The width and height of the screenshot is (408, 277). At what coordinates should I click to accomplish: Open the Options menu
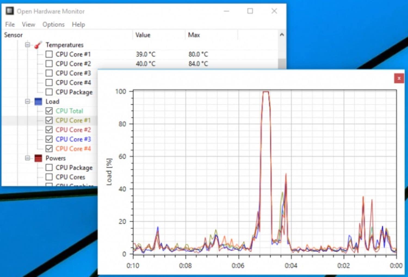[x=54, y=24]
